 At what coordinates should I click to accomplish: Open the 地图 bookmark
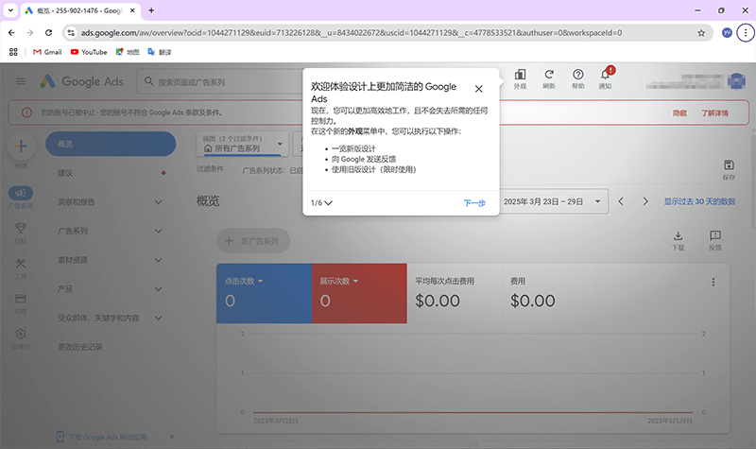128,52
